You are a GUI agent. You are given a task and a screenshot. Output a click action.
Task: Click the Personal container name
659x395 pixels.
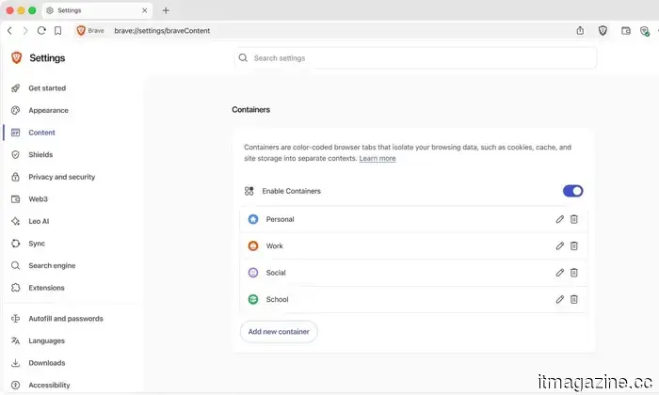pos(280,219)
